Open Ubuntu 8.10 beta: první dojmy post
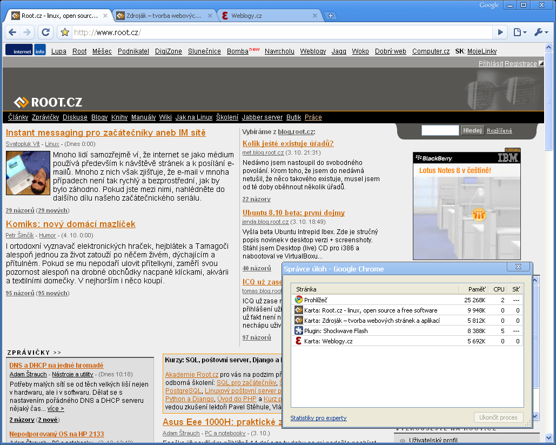The height and width of the screenshot is (445, 556). click(x=293, y=212)
